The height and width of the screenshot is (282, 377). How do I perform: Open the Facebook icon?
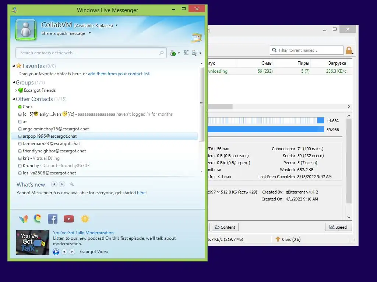tap(53, 219)
